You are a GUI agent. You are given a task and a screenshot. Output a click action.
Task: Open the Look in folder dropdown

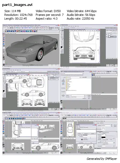click(x=73, y=77)
